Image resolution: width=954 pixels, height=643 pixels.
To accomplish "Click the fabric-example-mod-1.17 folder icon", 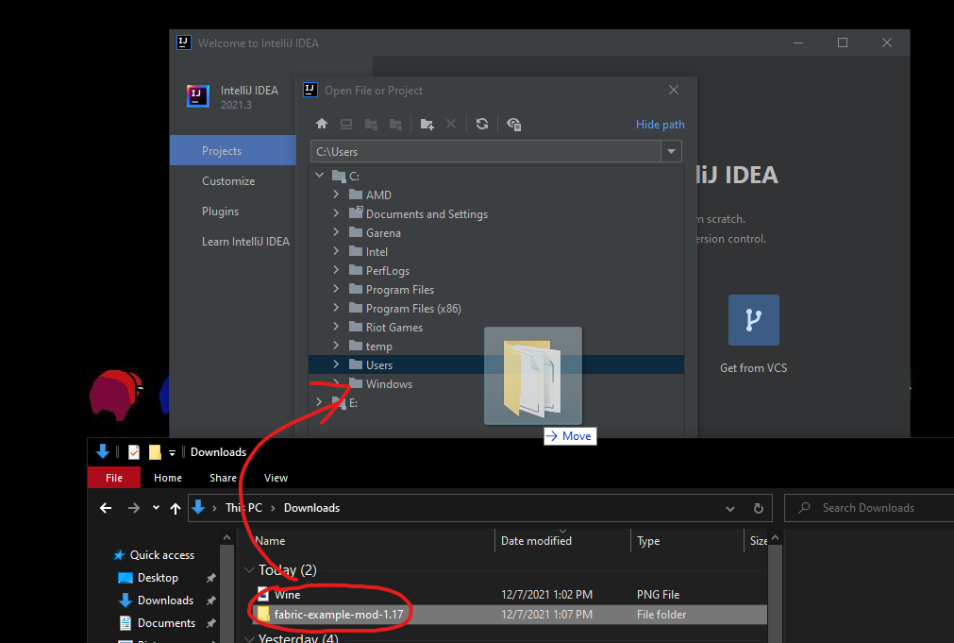I will click(263, 615).
